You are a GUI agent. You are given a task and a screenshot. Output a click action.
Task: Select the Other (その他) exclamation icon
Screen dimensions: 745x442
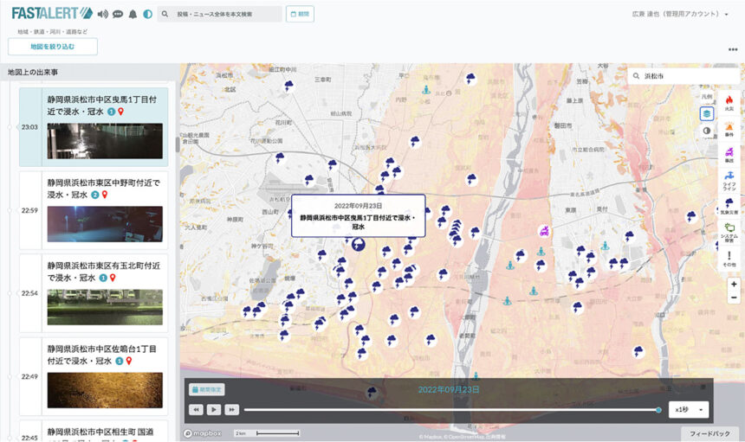coord(729,257)
